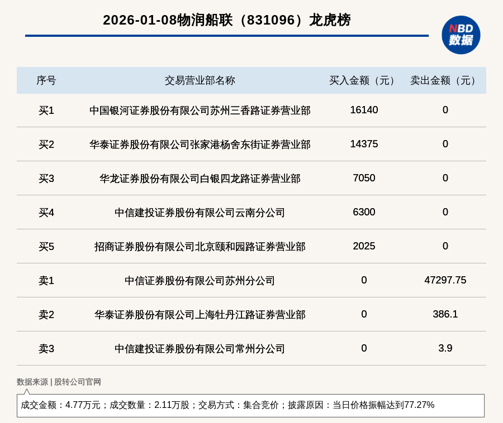Select 中信建投证券云南分公司 row name
This screenshot has height=423, width=503.
click(200, 213)
